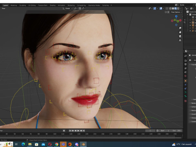This screenshot has width=196, height=147.
Task: Switch perspective/orthographic grid icon
Action: [180, 40]
